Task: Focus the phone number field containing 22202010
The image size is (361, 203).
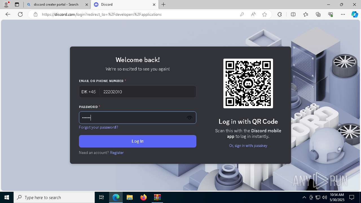Action: pyautogui.click(x=148, y=92)
